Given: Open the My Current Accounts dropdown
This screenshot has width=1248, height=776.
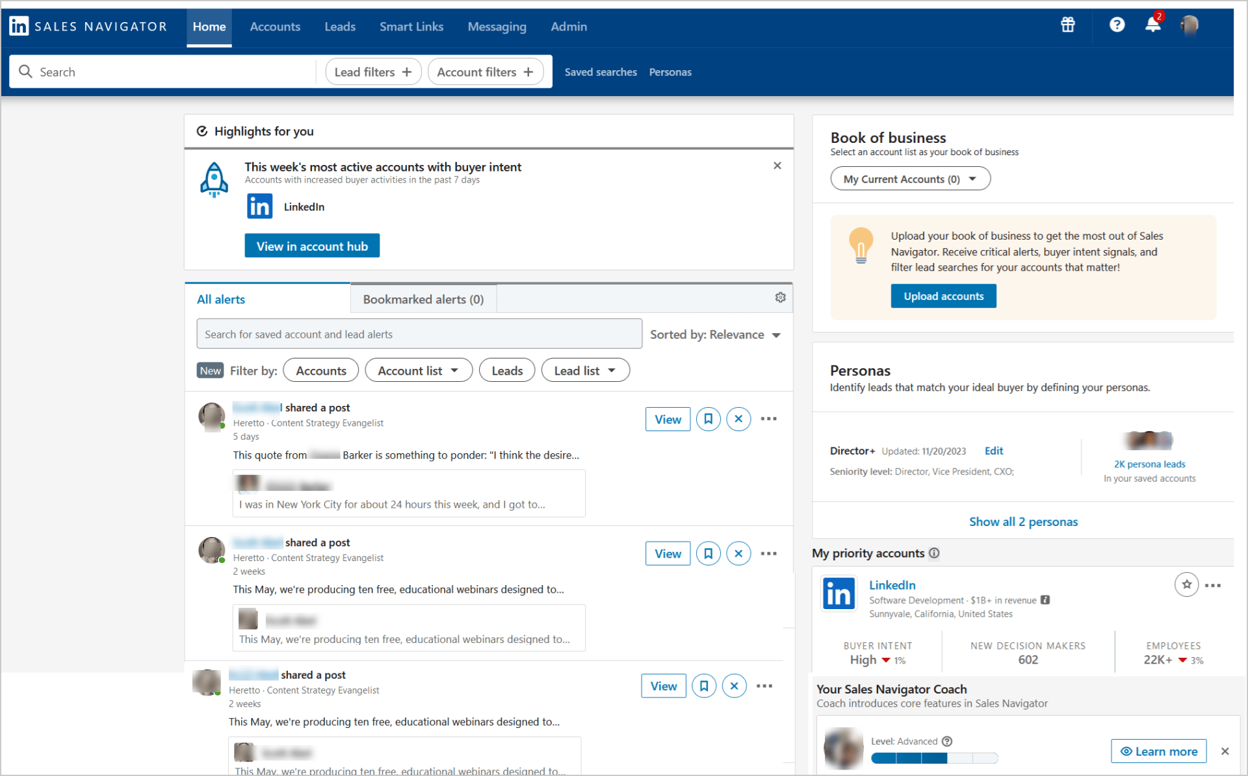Looking at the screenshot, I should 910,179.
